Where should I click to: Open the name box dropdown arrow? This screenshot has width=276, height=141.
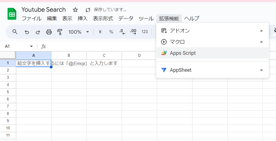pos(31,46)
